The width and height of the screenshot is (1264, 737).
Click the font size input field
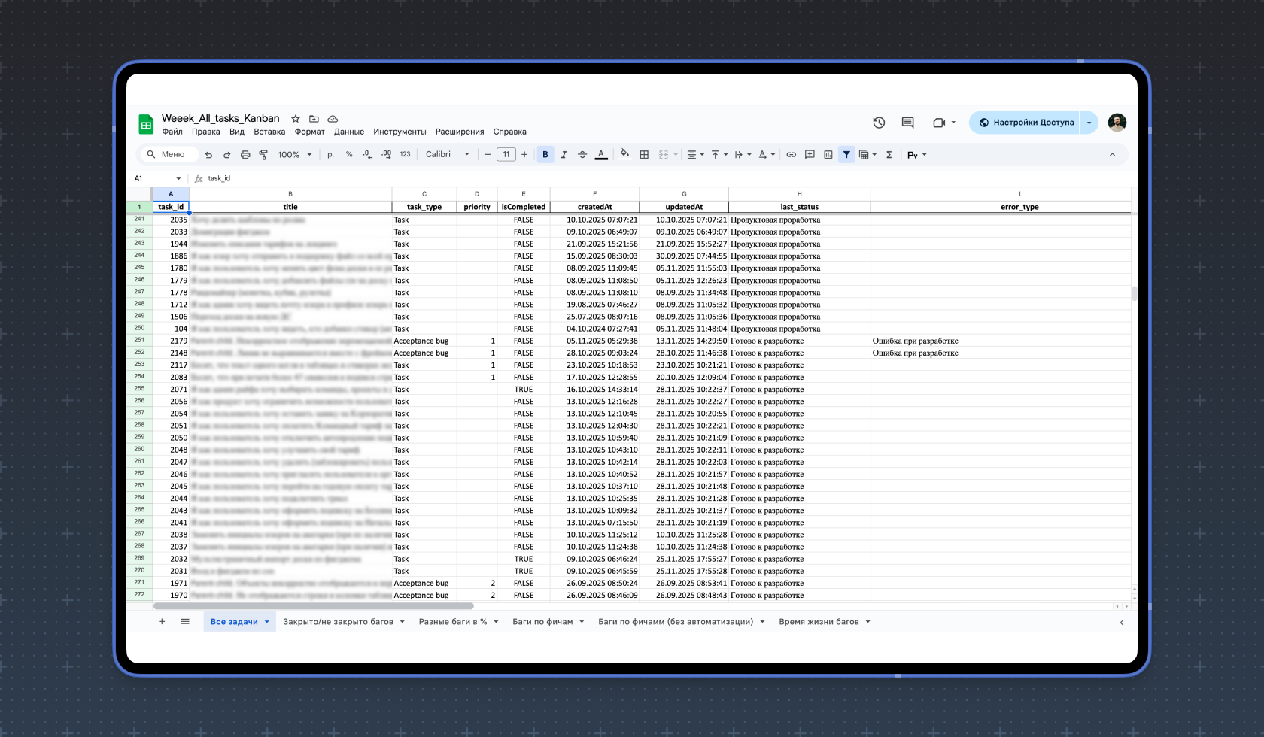click(x=506, y=155)
